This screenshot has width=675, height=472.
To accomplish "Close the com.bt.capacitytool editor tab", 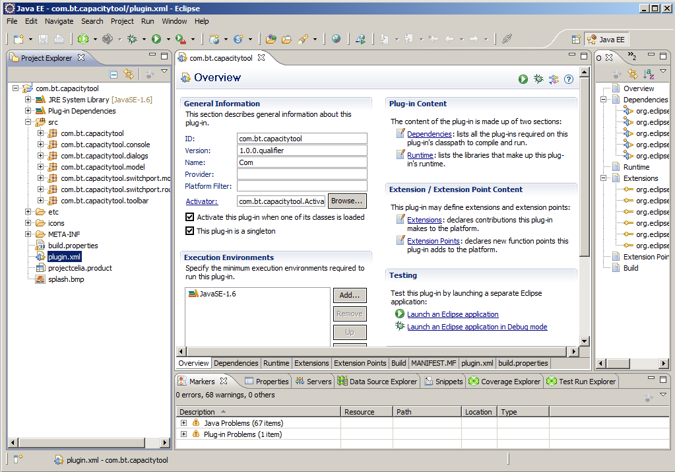I will [x=261, y=57].
